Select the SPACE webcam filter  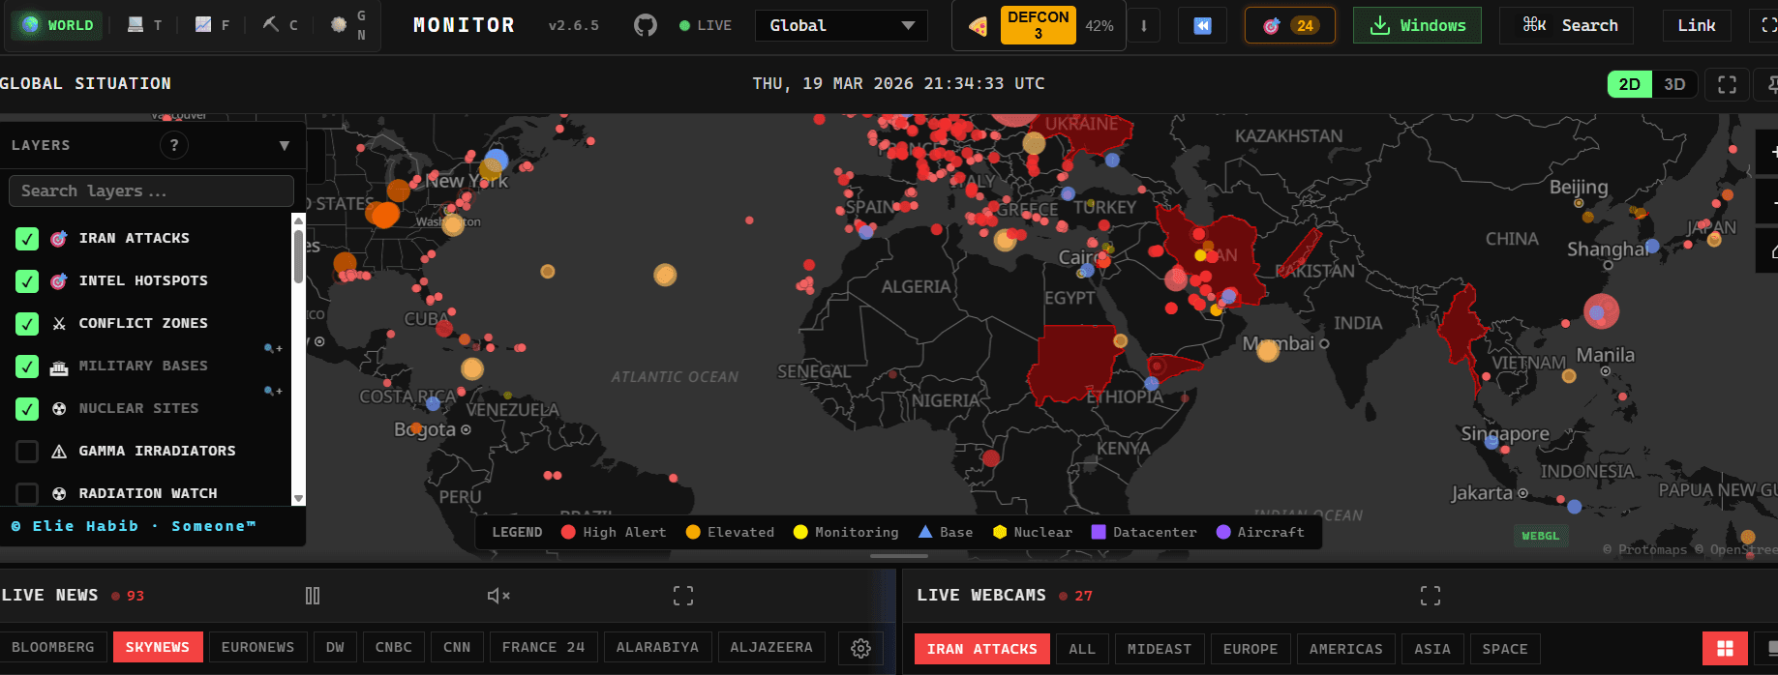[x=1505, y=649]
